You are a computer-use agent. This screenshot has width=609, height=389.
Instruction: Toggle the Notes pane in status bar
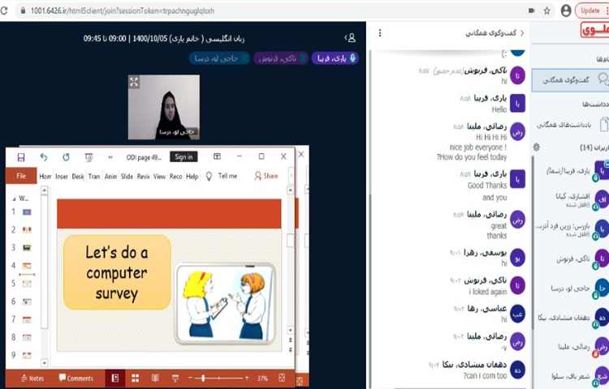[x=32, y=378]
